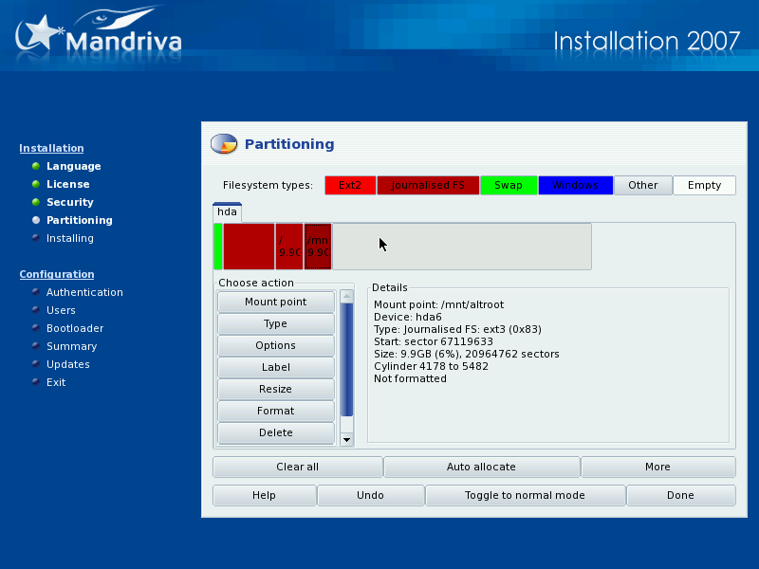Viewport: 759px width, 569px height.
Task: Select the empty free space region
Action: 462,247
